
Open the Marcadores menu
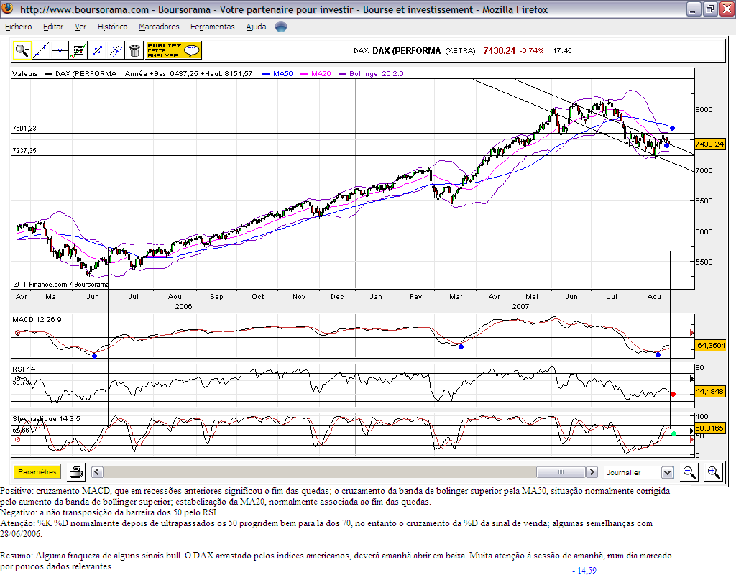tap(159, 27)
